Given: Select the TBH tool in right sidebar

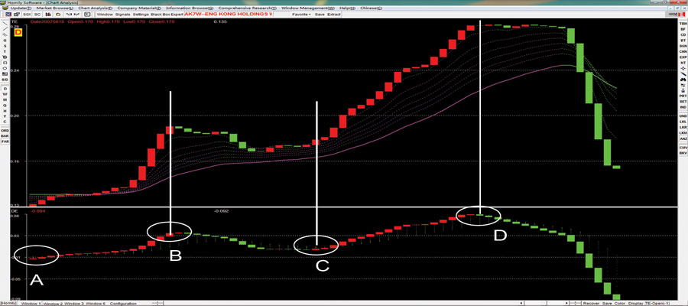Looking at the screenshot, I should point(683,25).
